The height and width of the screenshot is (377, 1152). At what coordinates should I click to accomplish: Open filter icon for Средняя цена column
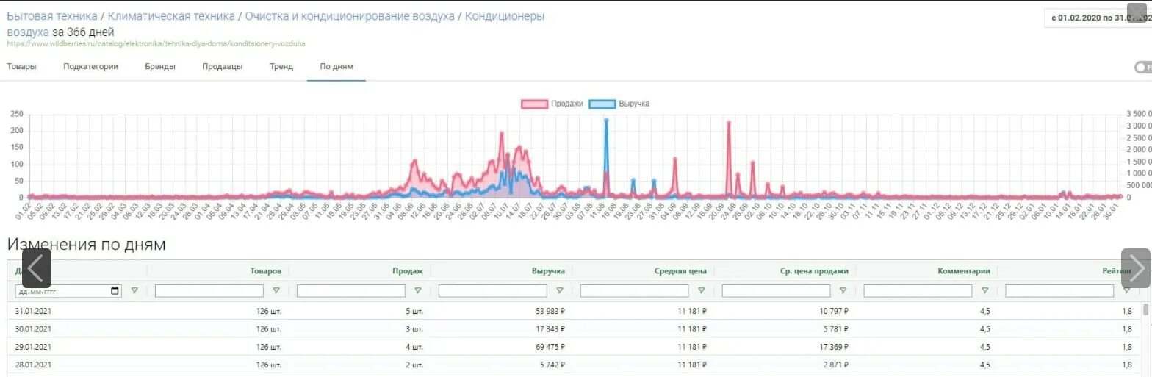pyautogui.click(x=702, y=291)
